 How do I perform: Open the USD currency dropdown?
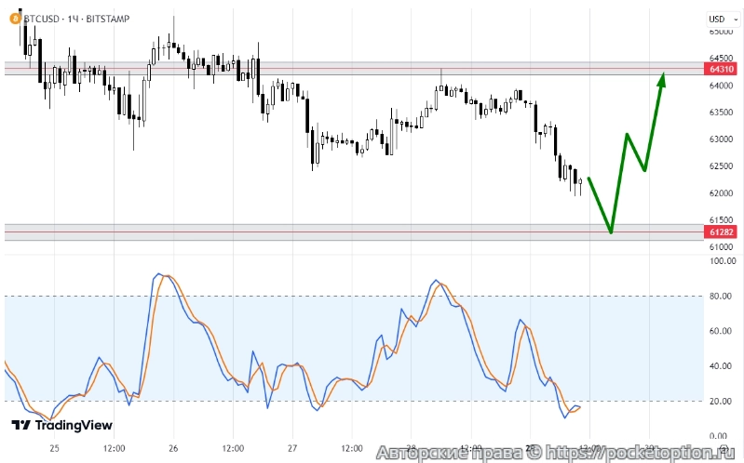coord(720,19)
